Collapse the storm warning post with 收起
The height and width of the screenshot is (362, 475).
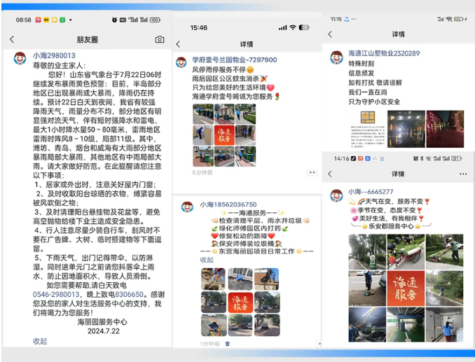point(40,341)
